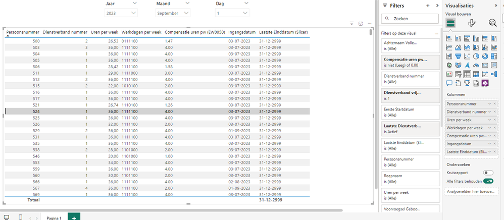The height and width of the screenshot is (220, 504).
Task: Open the Dag slicer dropdown
Action: [x=232, y=13]
